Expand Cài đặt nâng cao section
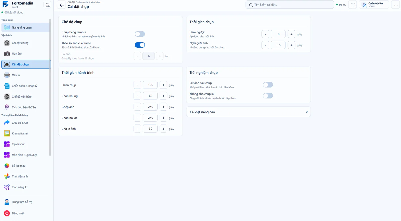Viewport: 401px width, 221px height. (248, 112)
